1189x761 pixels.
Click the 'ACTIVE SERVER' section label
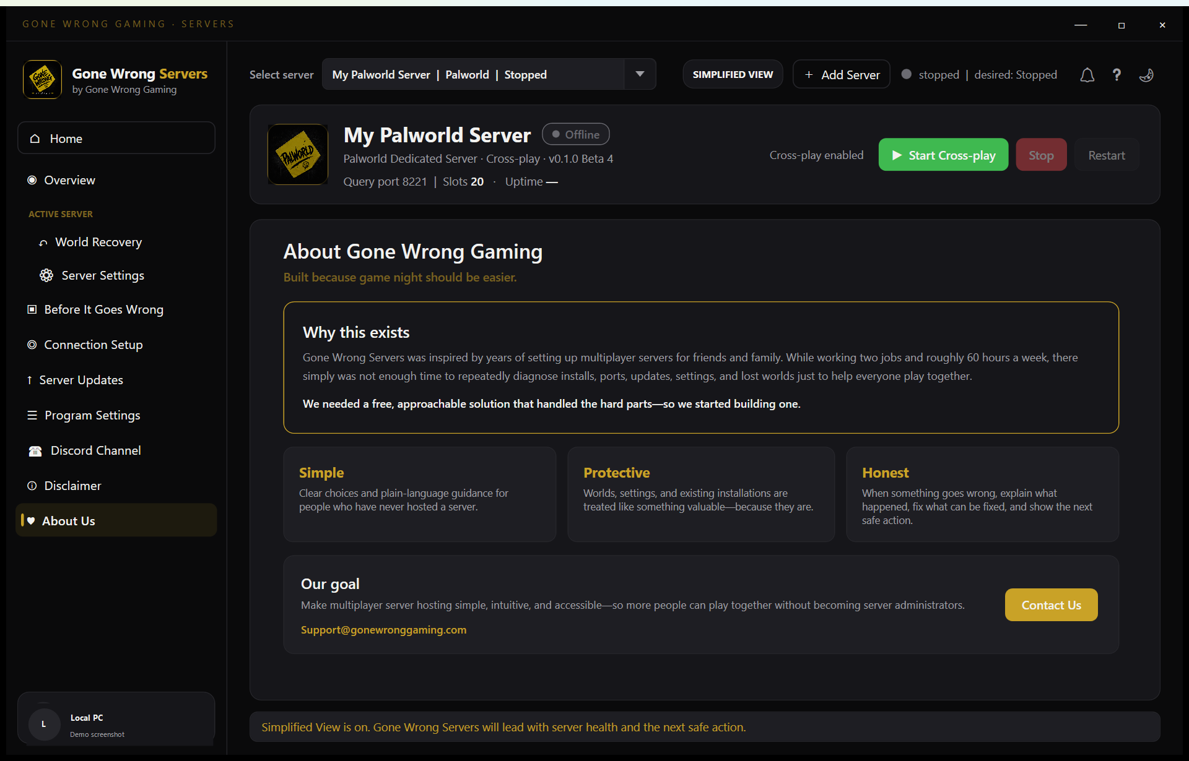click(61, 214)
